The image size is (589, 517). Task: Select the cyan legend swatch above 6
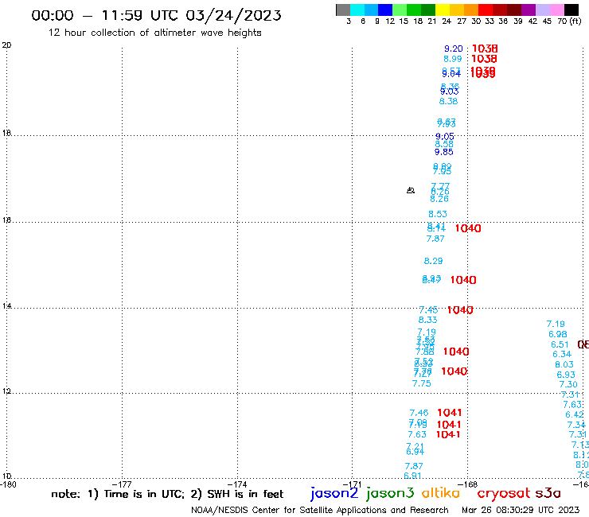click(x=357, y=10)
